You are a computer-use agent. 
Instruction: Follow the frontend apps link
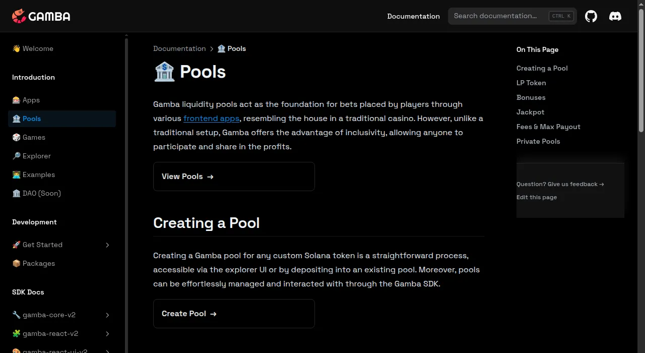pos(211,119)
